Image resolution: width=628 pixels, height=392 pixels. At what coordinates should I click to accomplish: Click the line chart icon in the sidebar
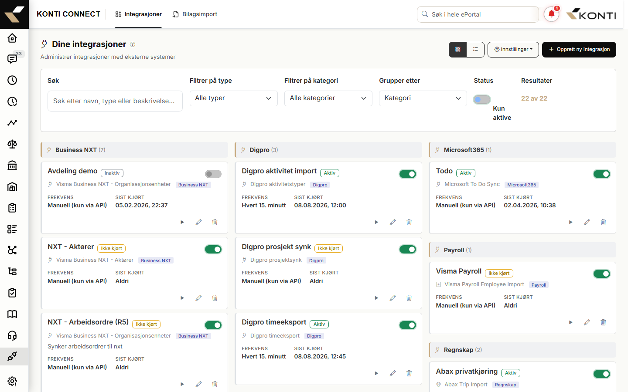click(12, 123)
